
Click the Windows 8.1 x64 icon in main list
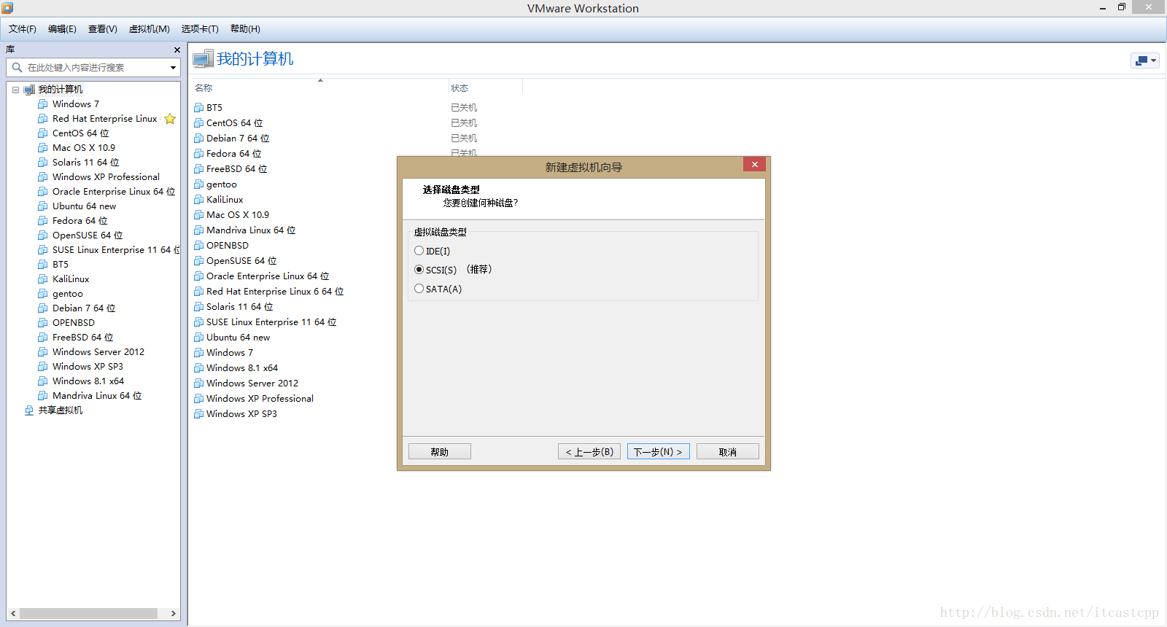pos(198,368)
